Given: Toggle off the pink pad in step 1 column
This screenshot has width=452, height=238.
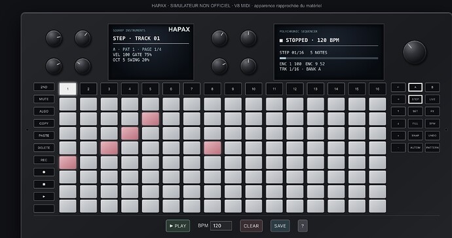Looking at the screenshot, I should (x=67, y=163).
